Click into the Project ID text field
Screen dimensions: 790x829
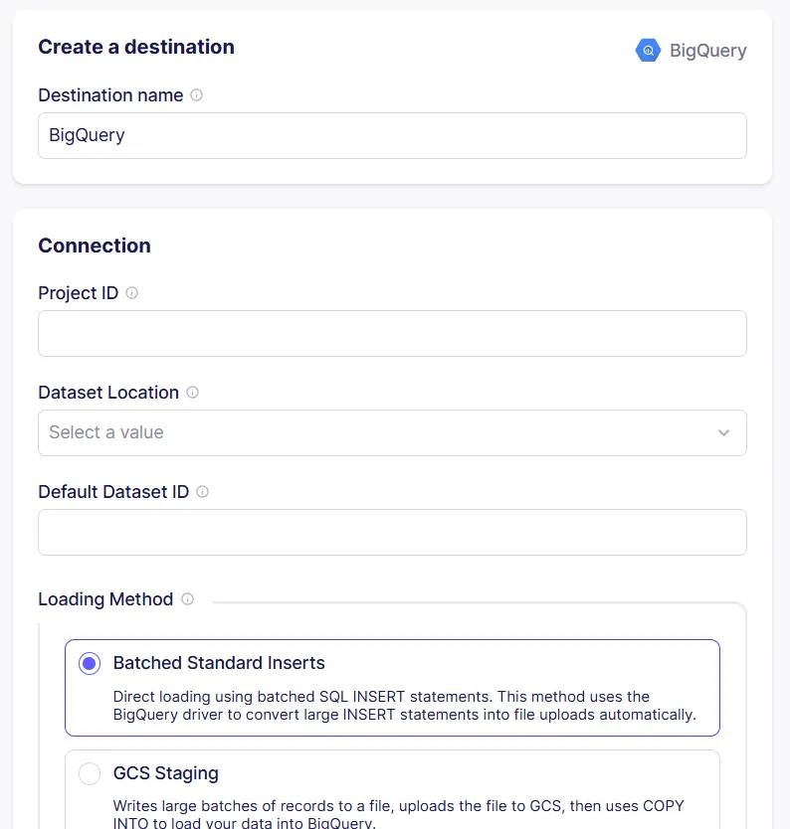pyautogui.click(x=392, y=334)
